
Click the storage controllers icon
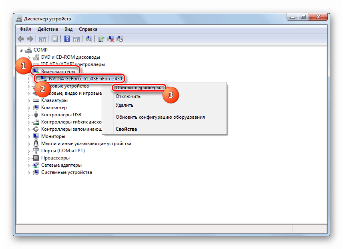(x=36, y=129)
